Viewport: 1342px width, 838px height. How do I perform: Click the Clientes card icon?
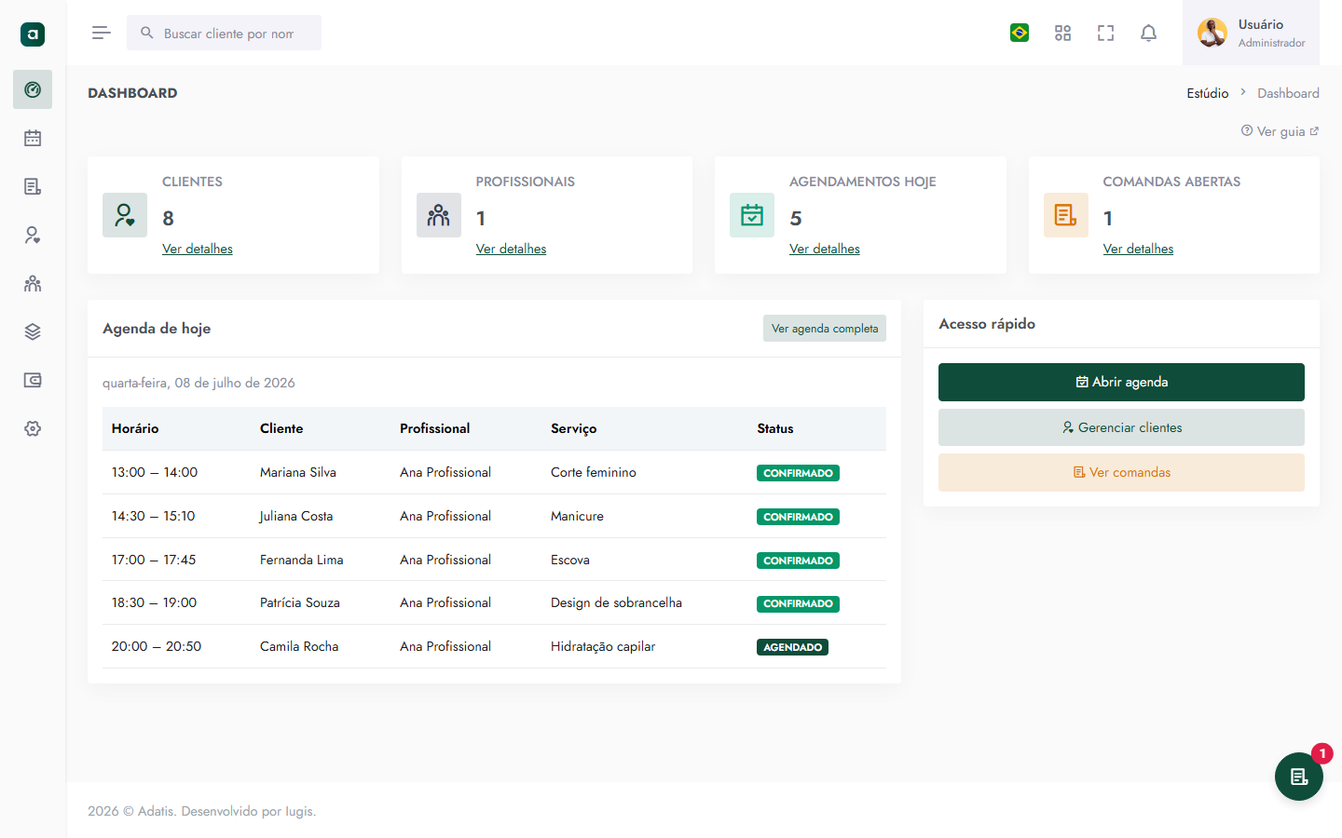pyautogui.click(x=125, y=215)
